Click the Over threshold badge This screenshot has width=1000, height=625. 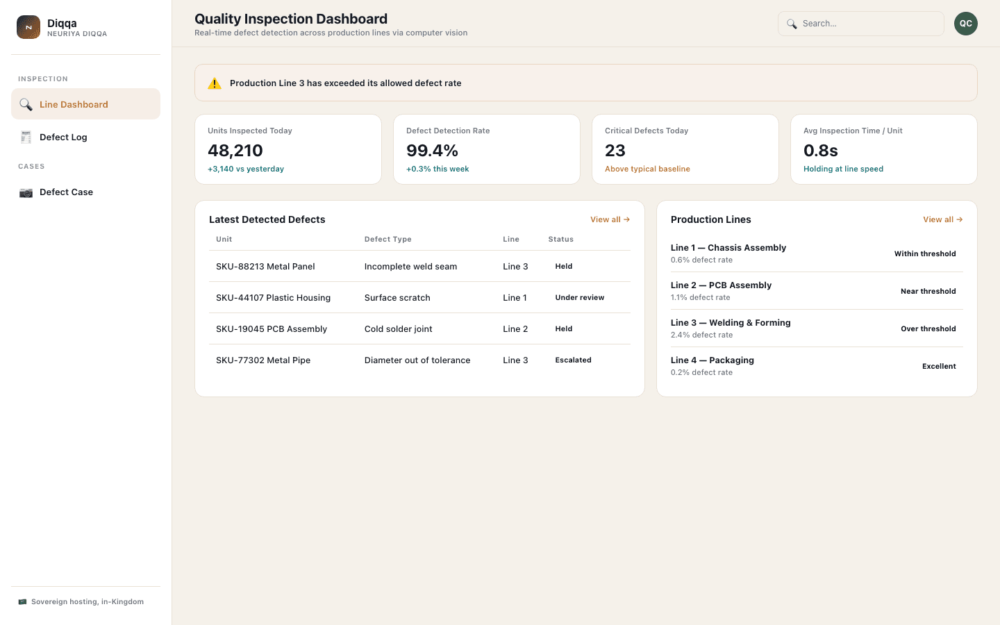(x=928, y=329)
